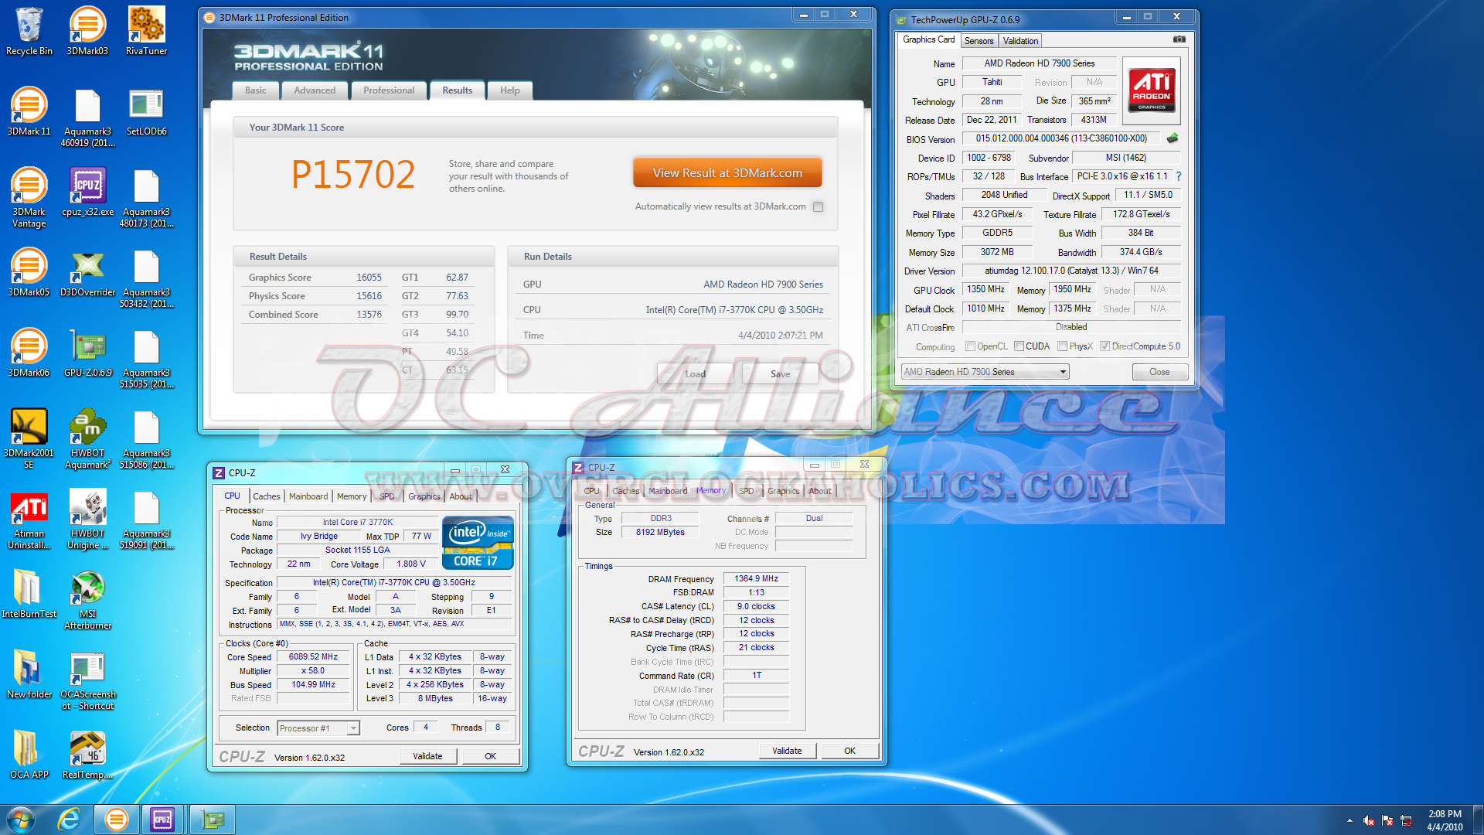The height and width of the screenshot is (835, 1484).
Task: Open 3DMark Vantage desktop shortcut
Action: pyautogui.click(x=29, y=198)
